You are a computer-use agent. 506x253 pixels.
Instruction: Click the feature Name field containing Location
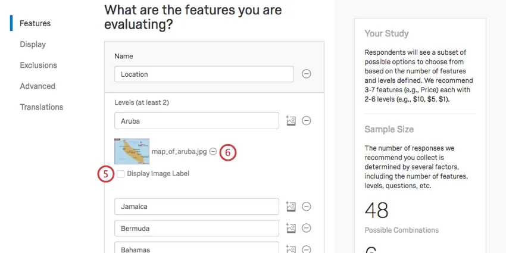[x=204, y=74]
